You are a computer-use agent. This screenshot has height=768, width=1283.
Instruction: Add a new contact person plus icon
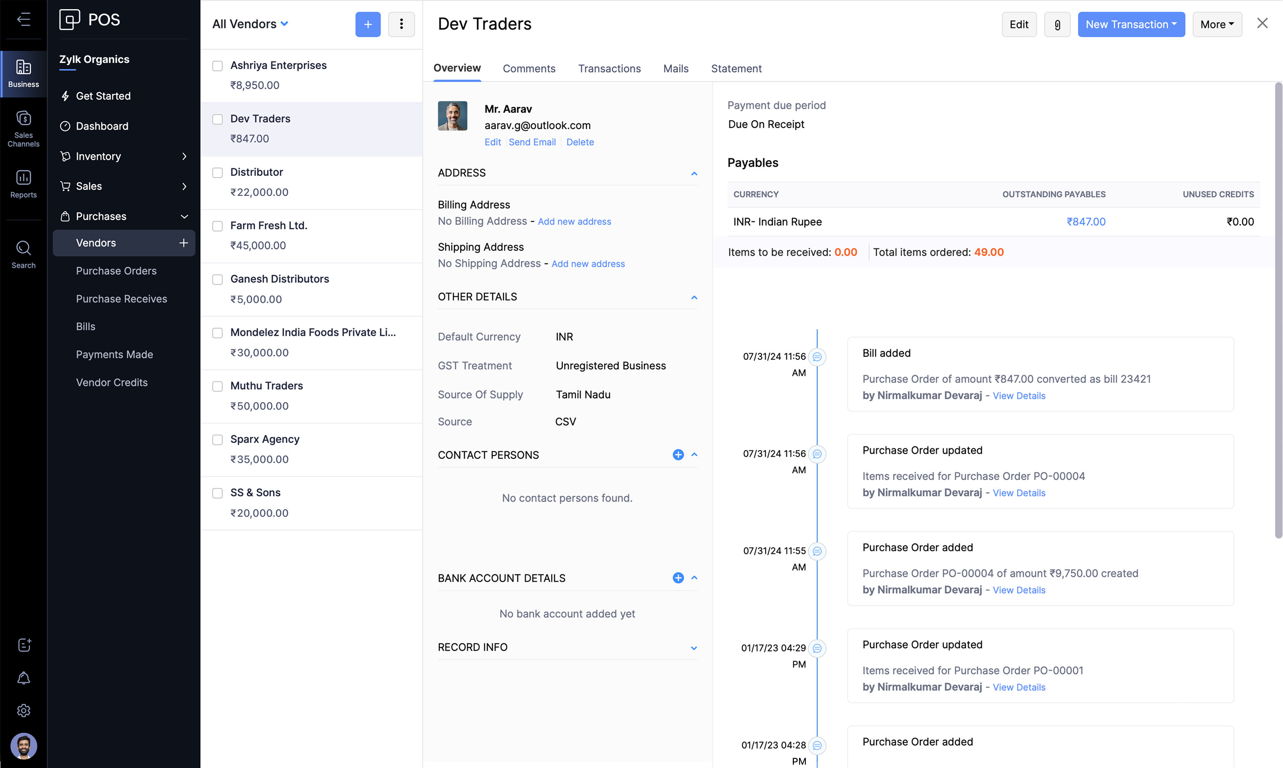tap(678, 454)
